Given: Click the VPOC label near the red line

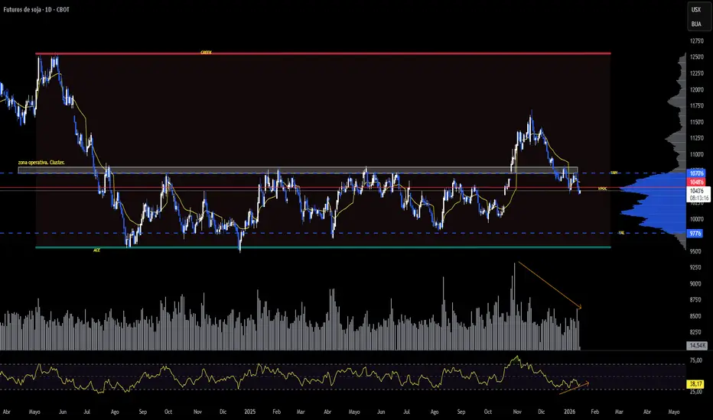Looking at the screenshot, I should tap(602, 189).
